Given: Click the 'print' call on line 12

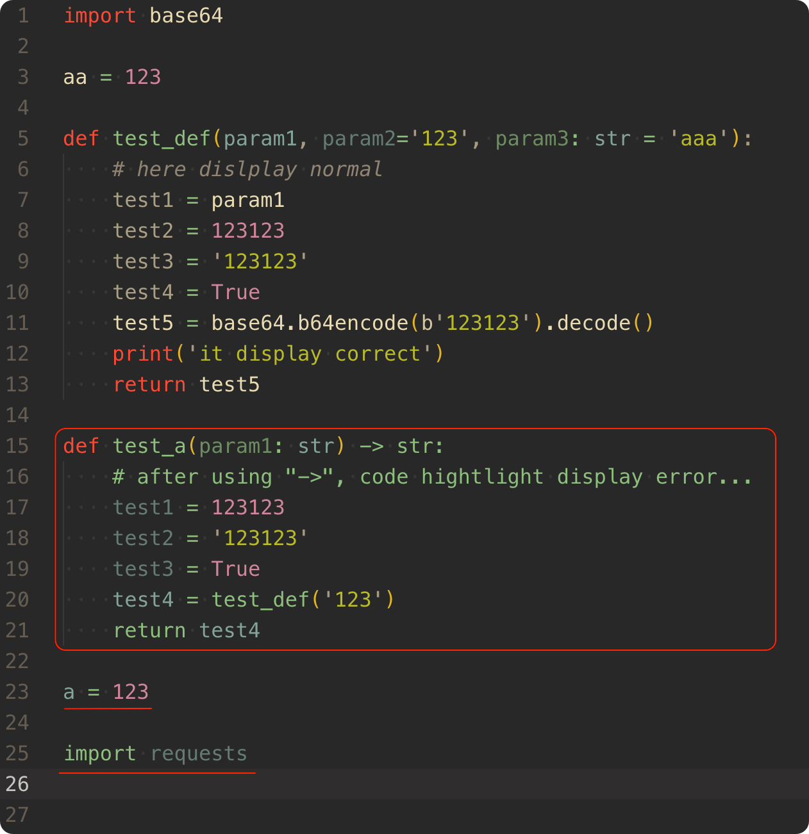Looking at the screenshot, I should 143,354.
